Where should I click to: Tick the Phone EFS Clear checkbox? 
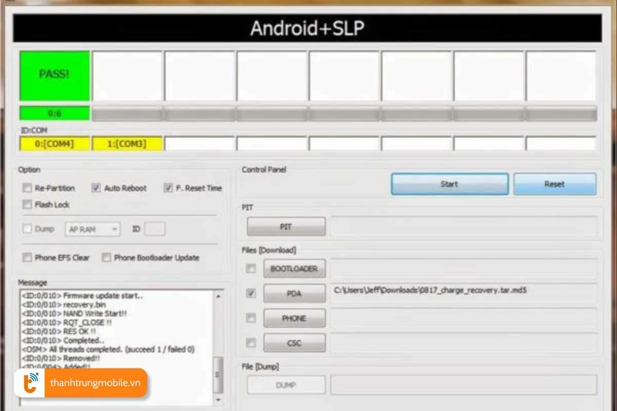pyautogui.click(x=27, y=257)
